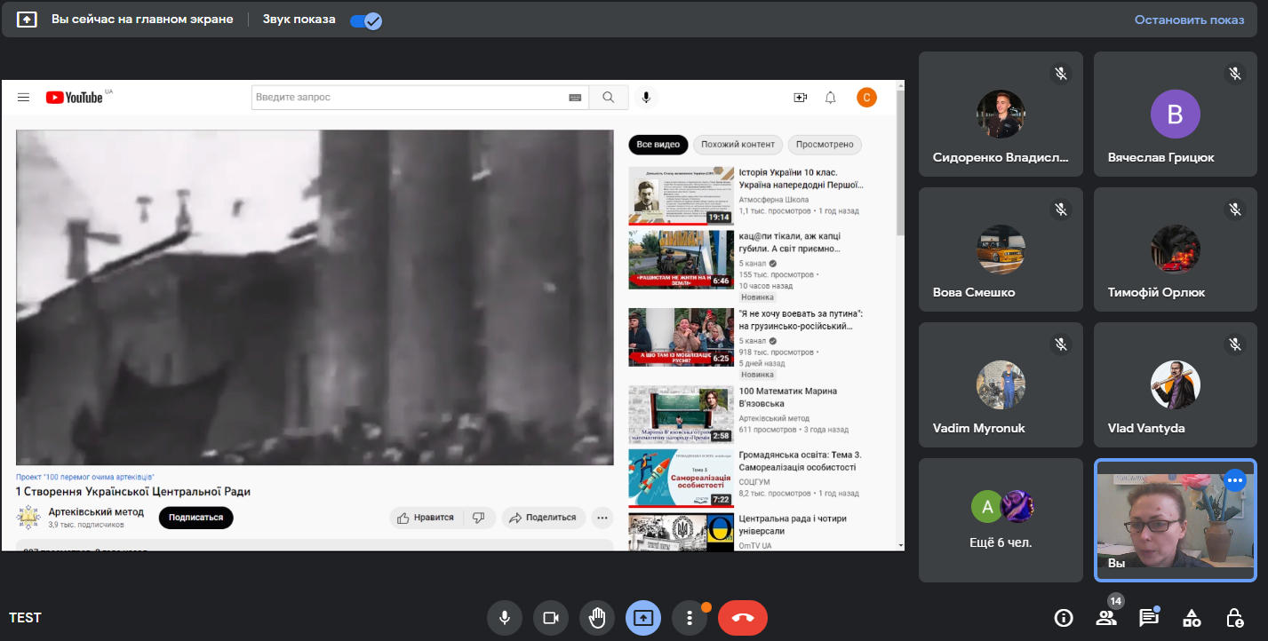Select the Вова Смешко participant tile
Image resolution: width=1268 pixels, height=641 pixels.
tap(1001, 249)
